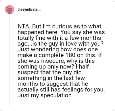Open the pink Reddit avatar of thesyndicate_

coord(9,9)
